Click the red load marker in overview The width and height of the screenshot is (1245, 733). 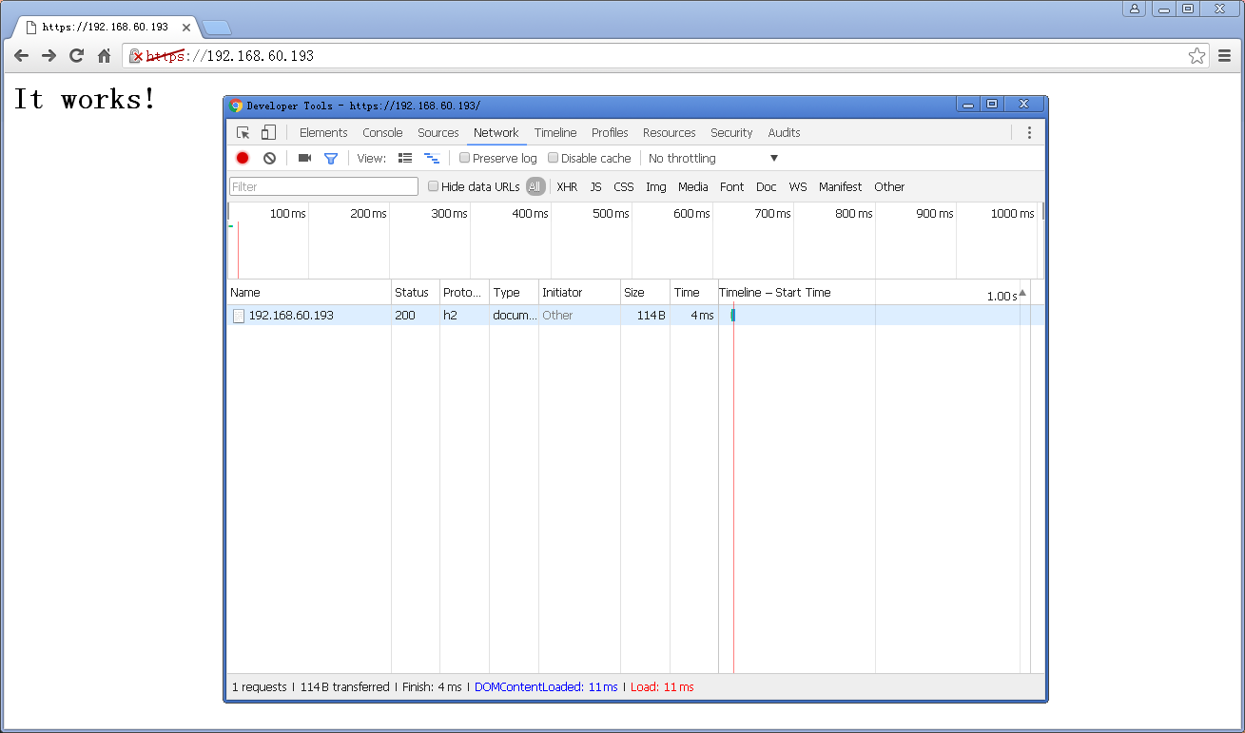(x=238, y=250)
